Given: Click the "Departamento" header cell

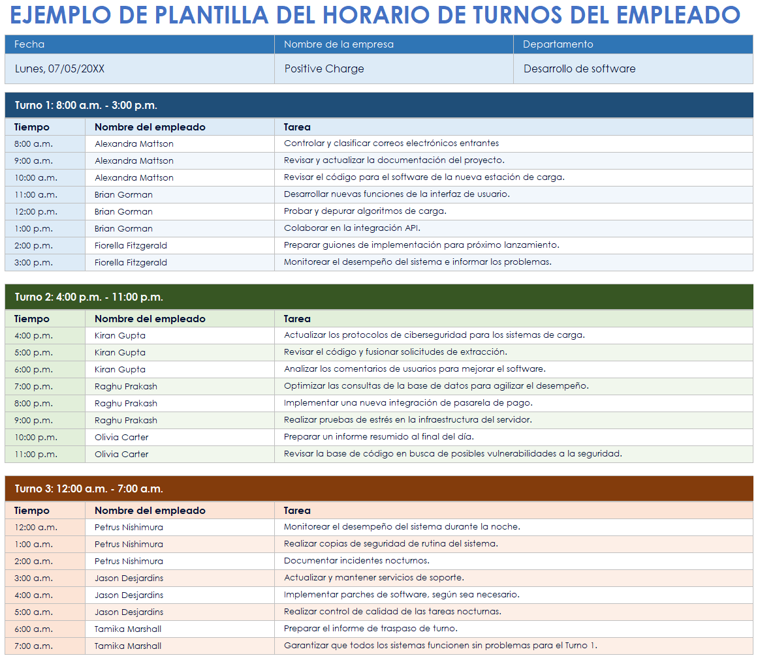Looking at the screenshot, I should [558, 44].
